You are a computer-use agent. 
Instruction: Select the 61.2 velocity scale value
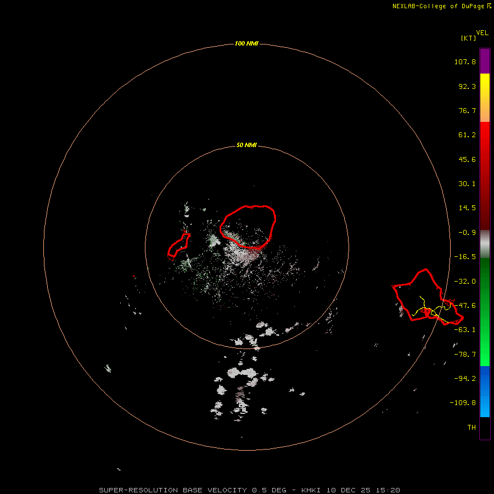(467, 135)
